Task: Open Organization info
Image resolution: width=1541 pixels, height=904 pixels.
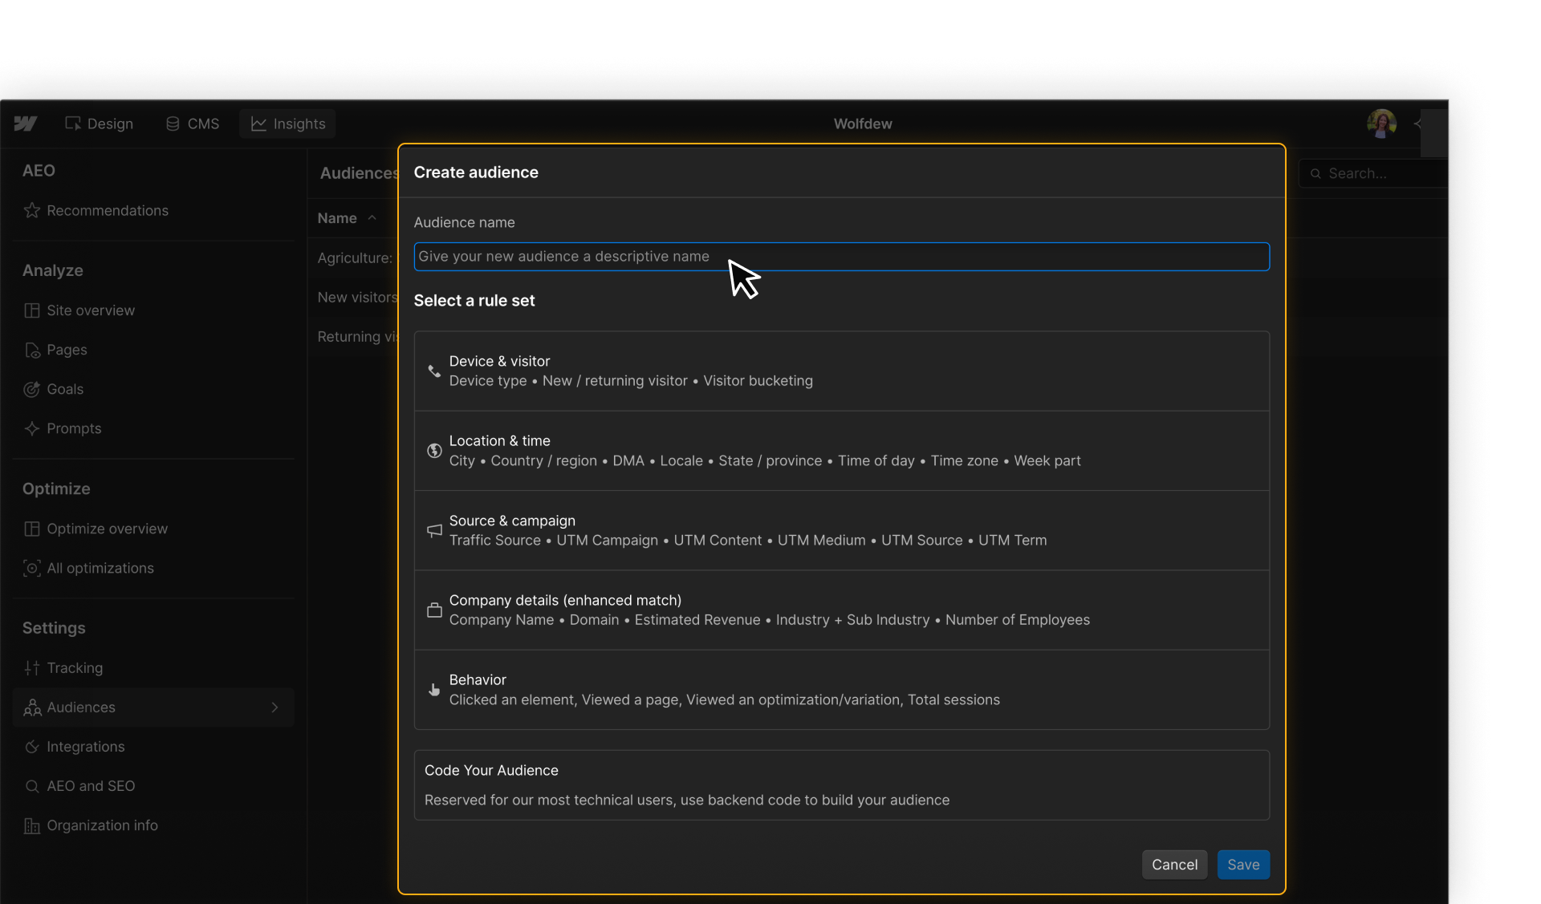Action: coord(153,825)
